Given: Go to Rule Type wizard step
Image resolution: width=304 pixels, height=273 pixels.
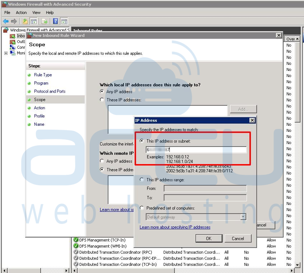Looking at the screenshot, I should [x=43, y=75].
